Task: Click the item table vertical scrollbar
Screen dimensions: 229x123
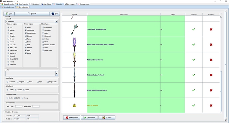Action: [221, 64]
